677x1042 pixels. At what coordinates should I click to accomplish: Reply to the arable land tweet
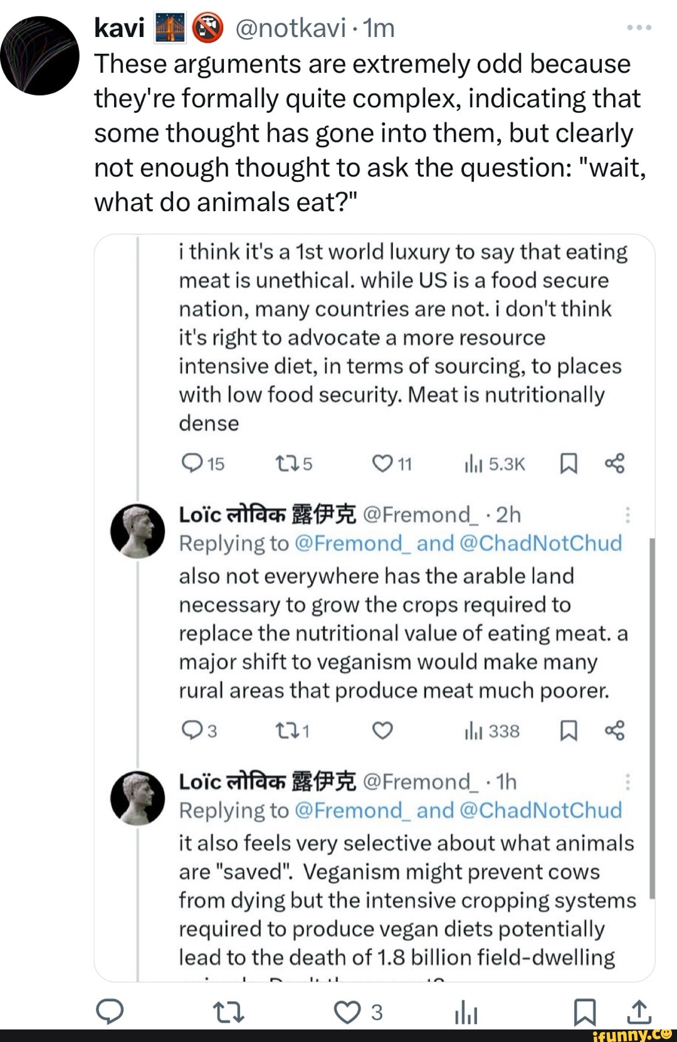(x=191, y=731)
